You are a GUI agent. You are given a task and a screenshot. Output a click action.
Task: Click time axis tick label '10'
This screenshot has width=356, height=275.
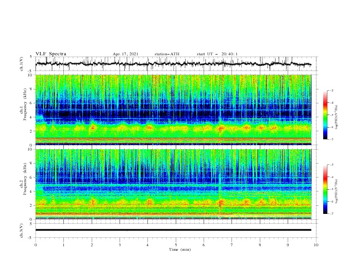[316, 245]
